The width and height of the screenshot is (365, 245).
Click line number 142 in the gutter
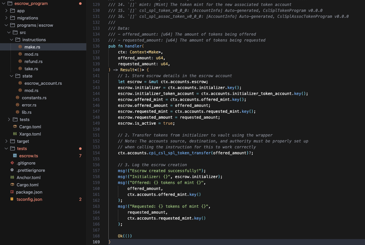click(x=96, y=81)
